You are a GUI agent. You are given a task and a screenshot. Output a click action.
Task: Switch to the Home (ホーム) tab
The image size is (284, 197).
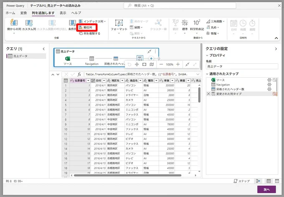click(10, 13)
